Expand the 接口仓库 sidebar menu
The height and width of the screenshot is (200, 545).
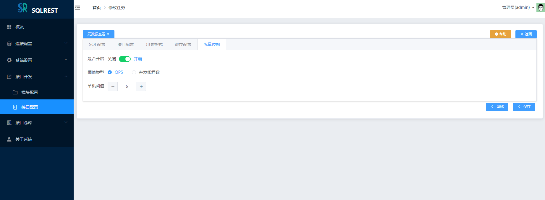37,123
